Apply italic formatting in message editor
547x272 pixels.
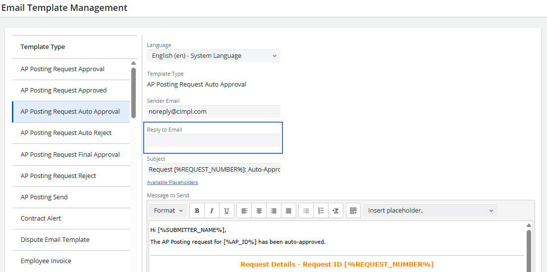(212, 211)
